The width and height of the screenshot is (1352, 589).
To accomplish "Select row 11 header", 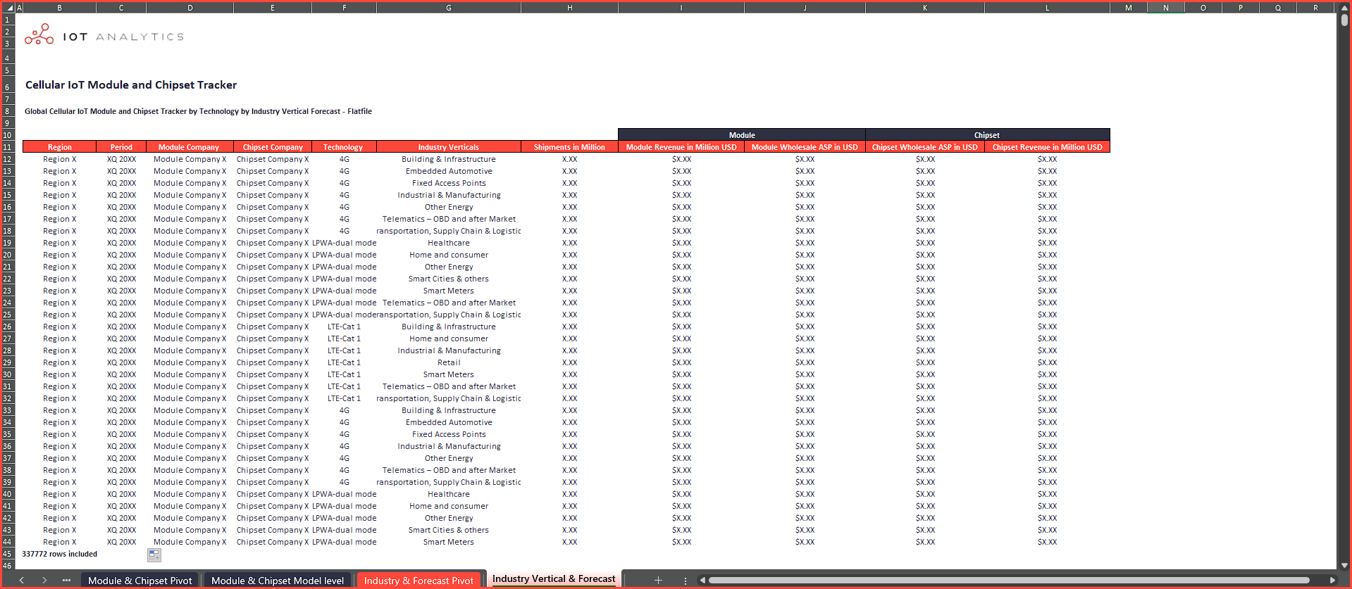I will pyautogui.click(x=7, y=147).
